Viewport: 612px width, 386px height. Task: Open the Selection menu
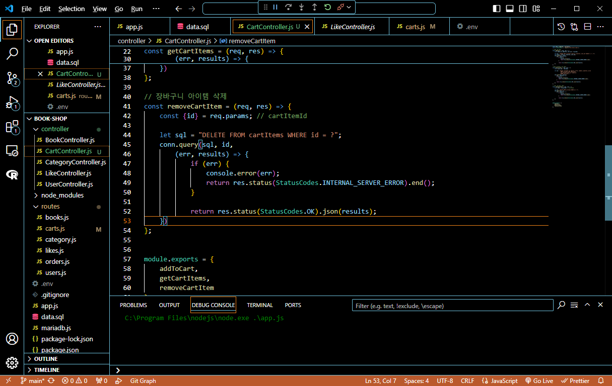[x=72, y=9]
